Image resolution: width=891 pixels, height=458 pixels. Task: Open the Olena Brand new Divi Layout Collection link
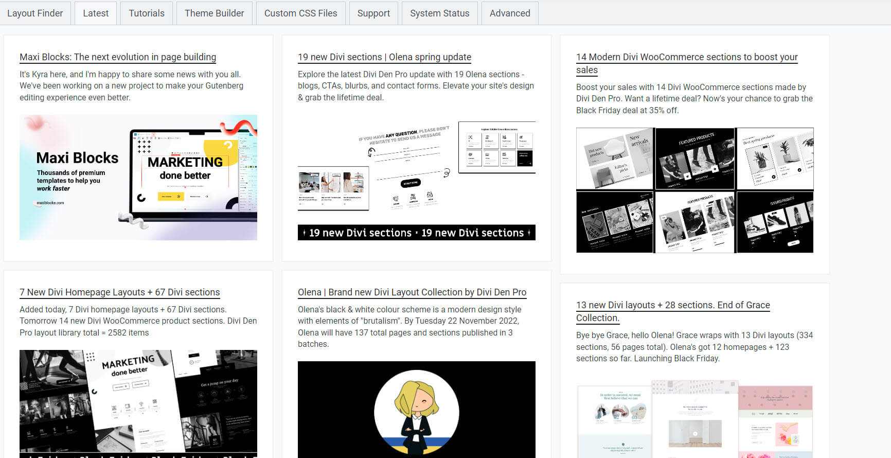coord(412,292)
